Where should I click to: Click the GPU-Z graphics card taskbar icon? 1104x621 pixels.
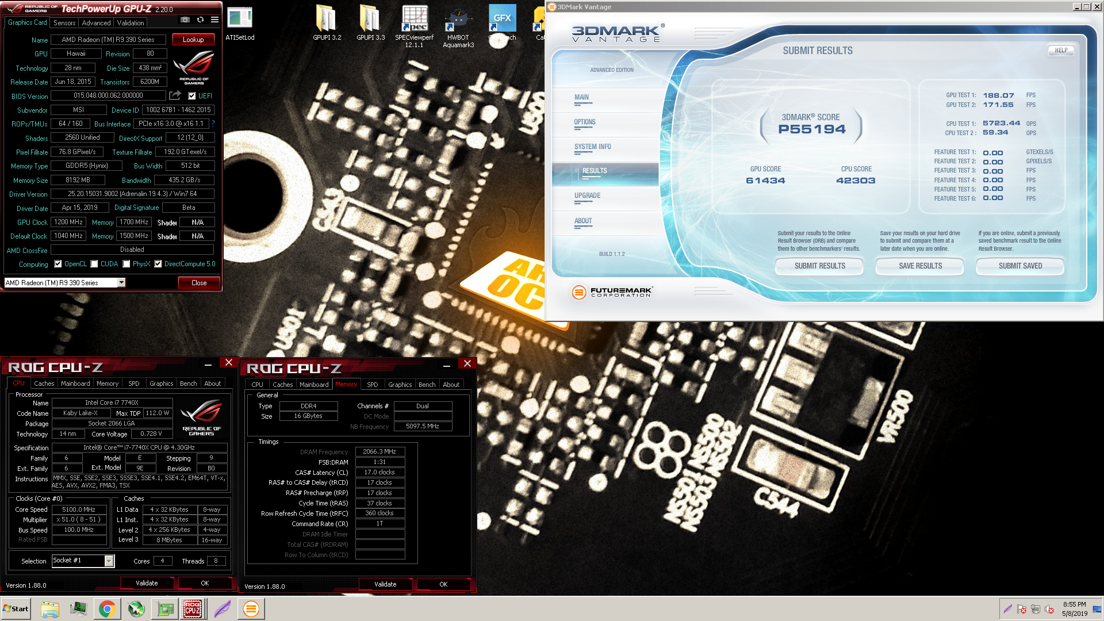click(166, 609)
